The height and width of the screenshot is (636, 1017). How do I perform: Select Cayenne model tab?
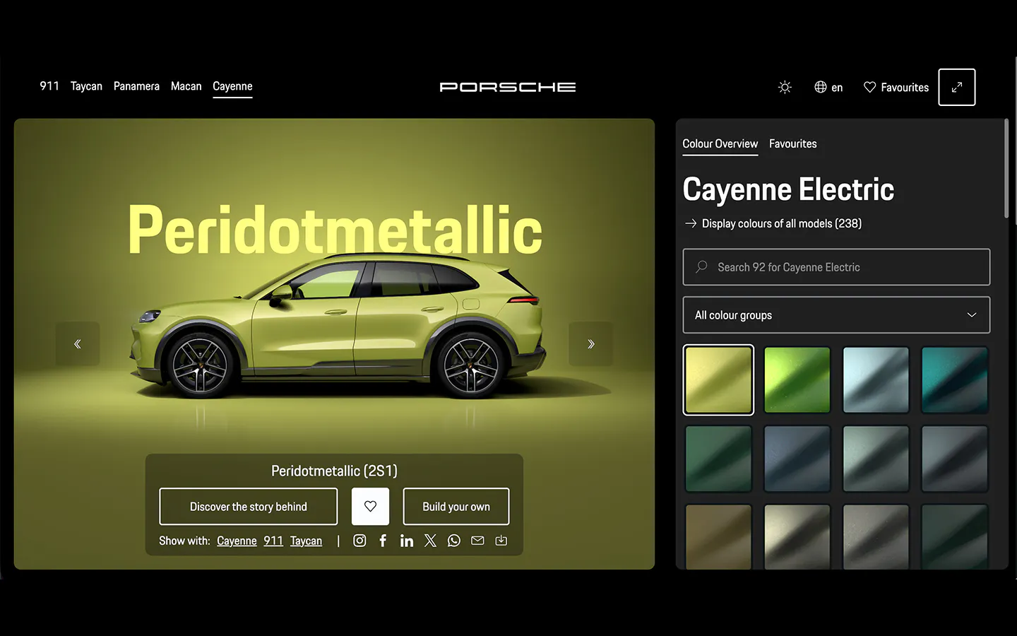pos(232,86)
